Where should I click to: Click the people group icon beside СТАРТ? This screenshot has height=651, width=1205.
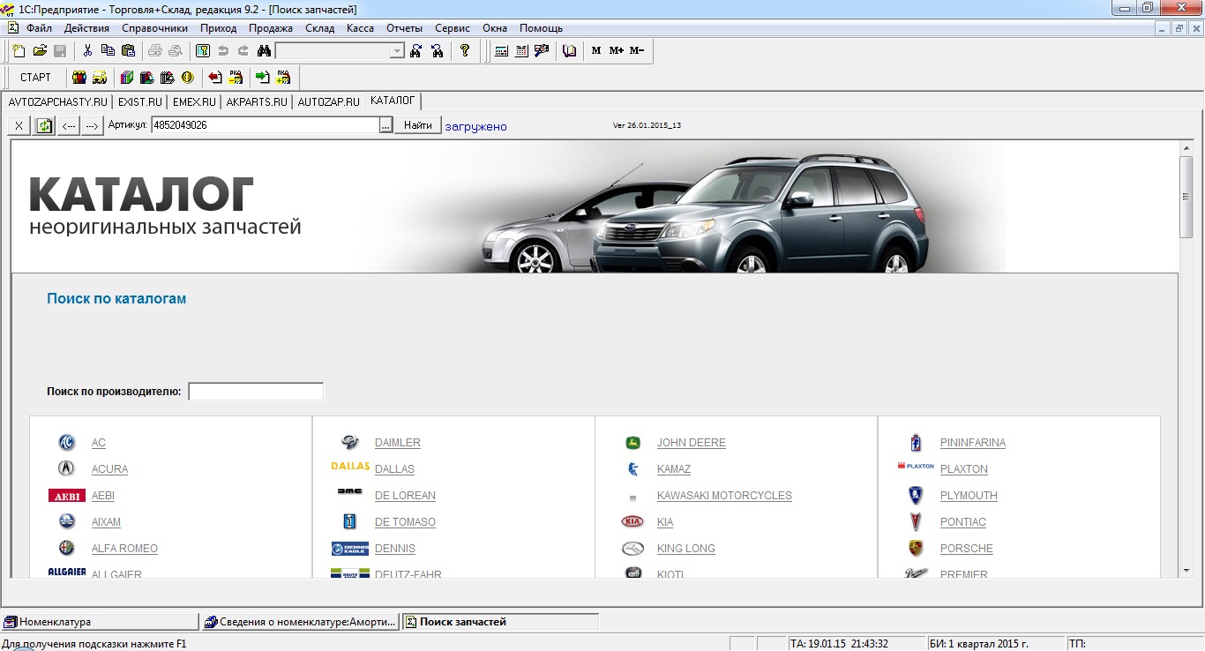(x=79, y=78)
